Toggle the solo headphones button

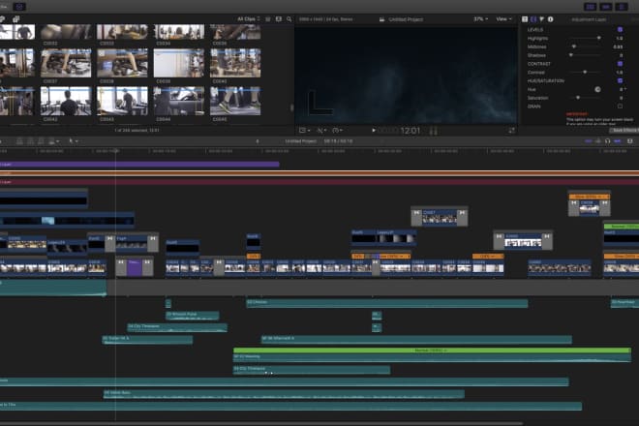point(608,141)
